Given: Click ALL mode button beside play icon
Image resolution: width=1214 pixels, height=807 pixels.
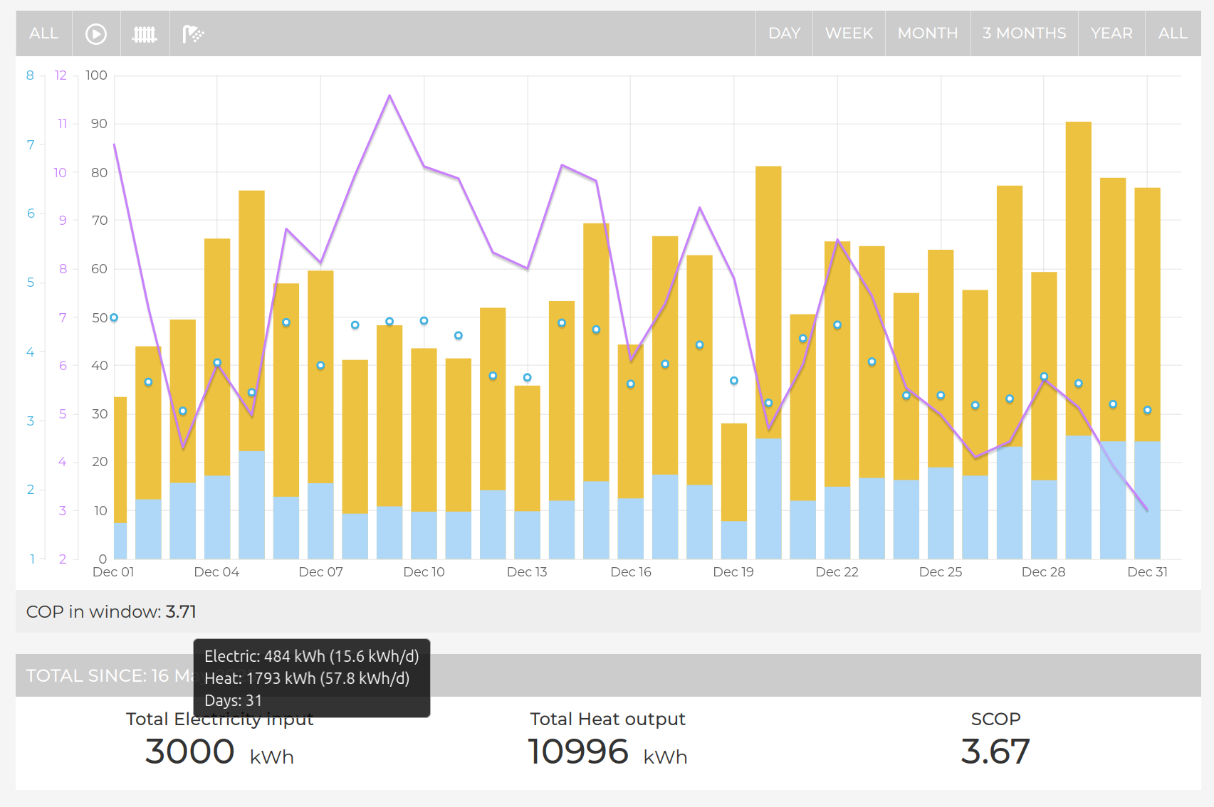Looking at the screenshot, I should [x=43, y=33].
